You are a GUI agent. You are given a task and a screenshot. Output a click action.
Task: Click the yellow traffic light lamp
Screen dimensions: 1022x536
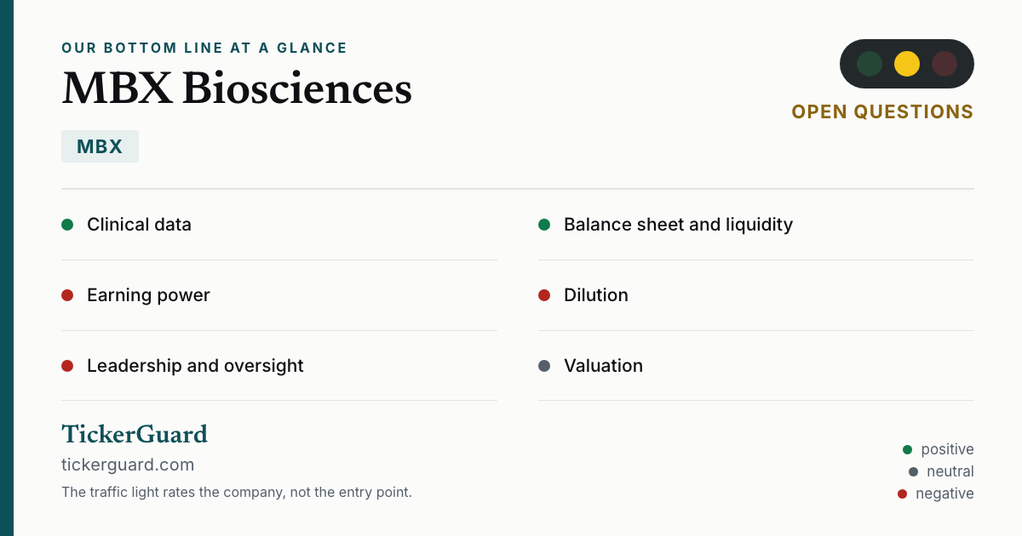[907, 64]
